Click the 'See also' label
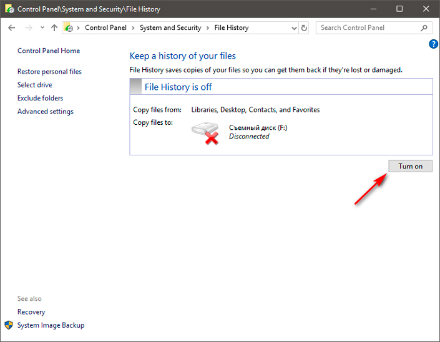Viewport: 440px width, 342px height. tap(29, 298)
